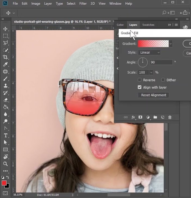
Task: Select the Paint Bucket tool
Action: [x=5, y=107]
